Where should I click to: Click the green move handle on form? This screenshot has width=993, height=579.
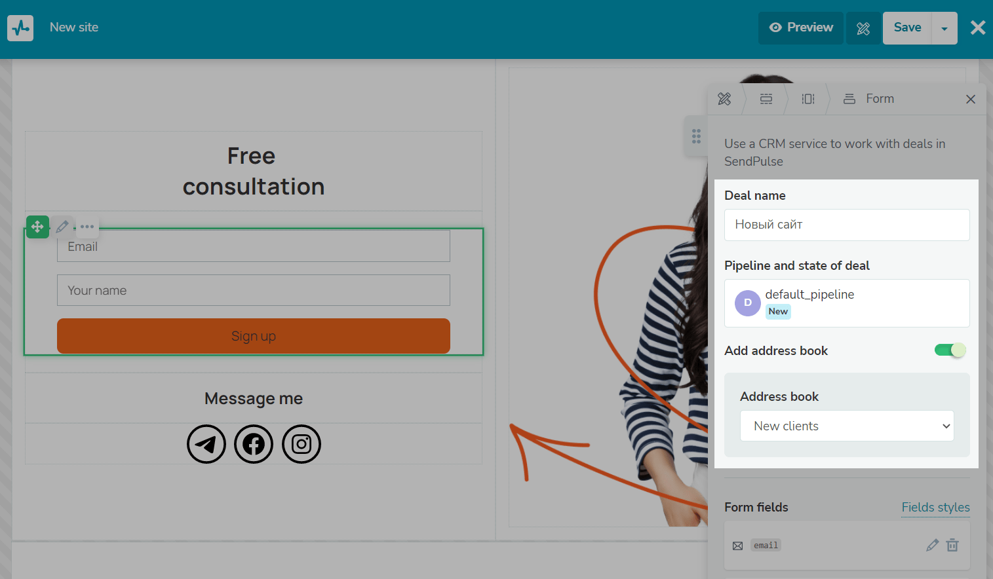(37, 227)
